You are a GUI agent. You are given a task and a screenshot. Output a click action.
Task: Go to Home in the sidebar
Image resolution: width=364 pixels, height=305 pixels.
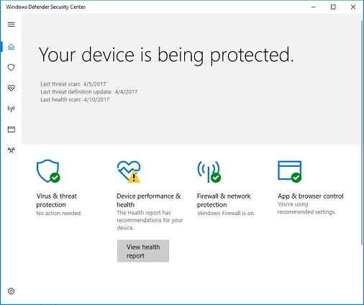(12, 47)
